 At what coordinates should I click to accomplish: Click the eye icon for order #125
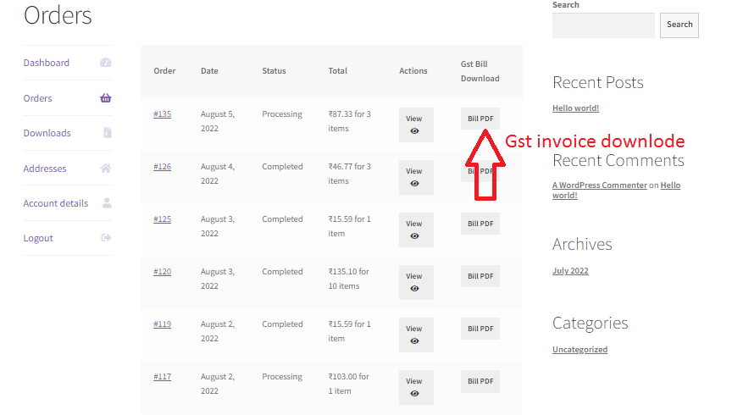click(x=414, y=236)
